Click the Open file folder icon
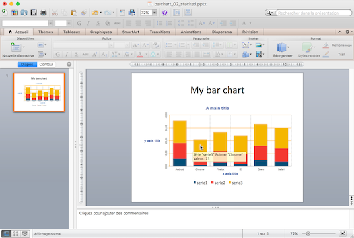Image resolution: width=354 pixels, height=238 pixels. pos(24,13)
